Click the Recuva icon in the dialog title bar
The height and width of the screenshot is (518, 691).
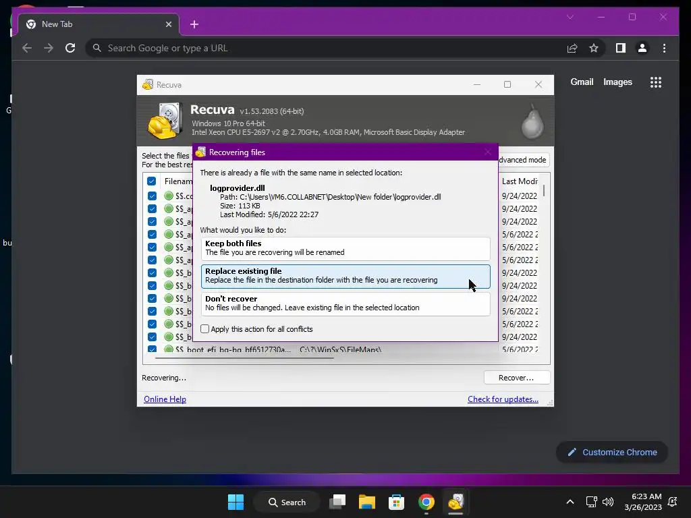point(200,152)
